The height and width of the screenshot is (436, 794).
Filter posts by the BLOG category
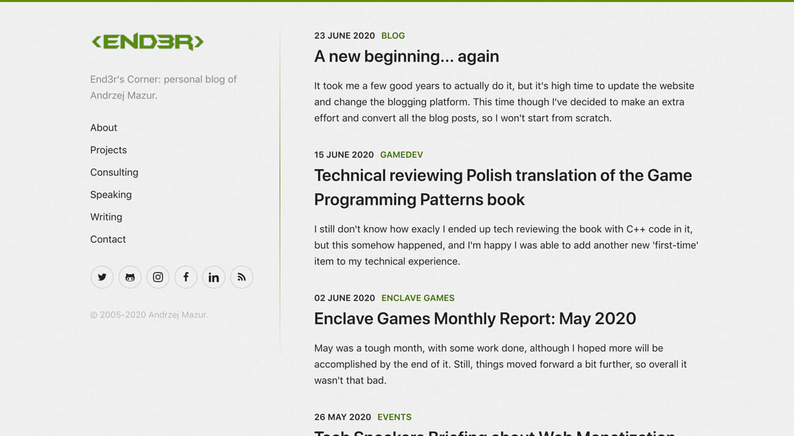coord(393,36)
